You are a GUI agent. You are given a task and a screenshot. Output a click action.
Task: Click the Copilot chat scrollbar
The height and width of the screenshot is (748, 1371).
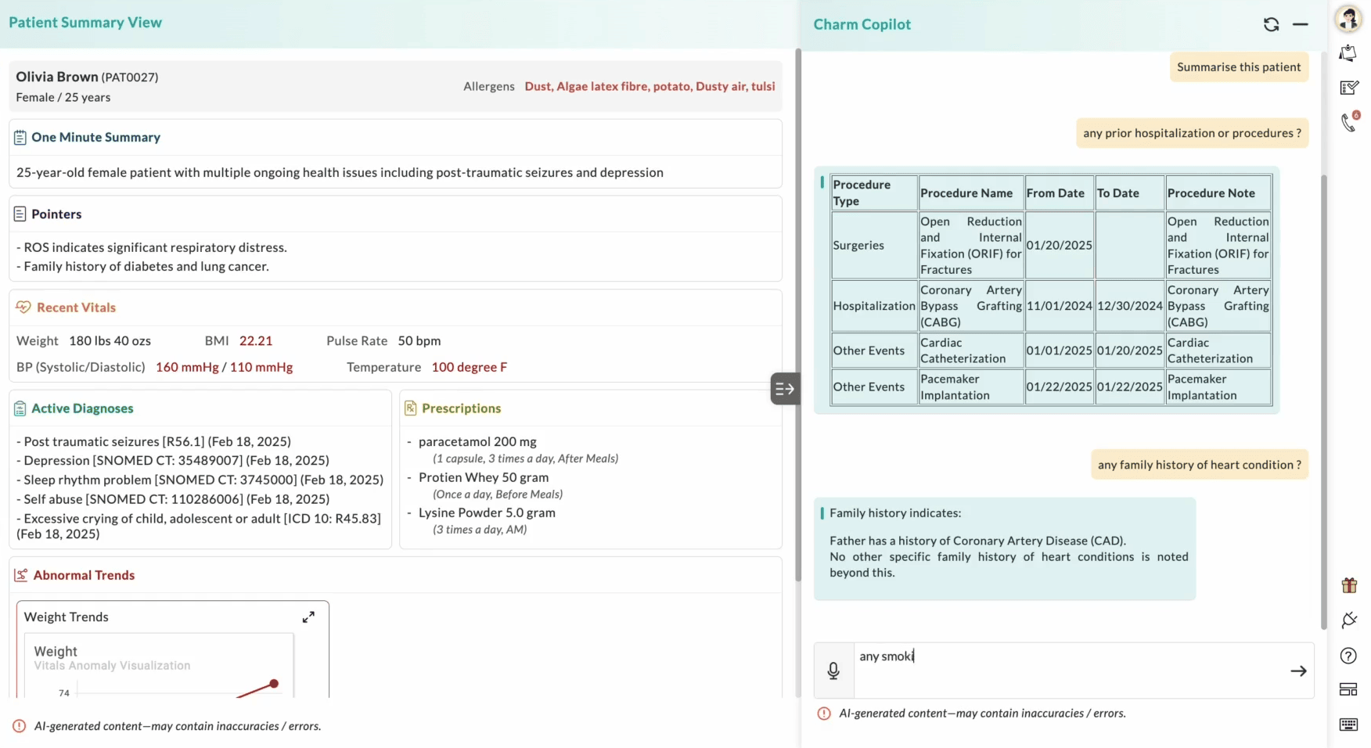[x=1324, y=401]
